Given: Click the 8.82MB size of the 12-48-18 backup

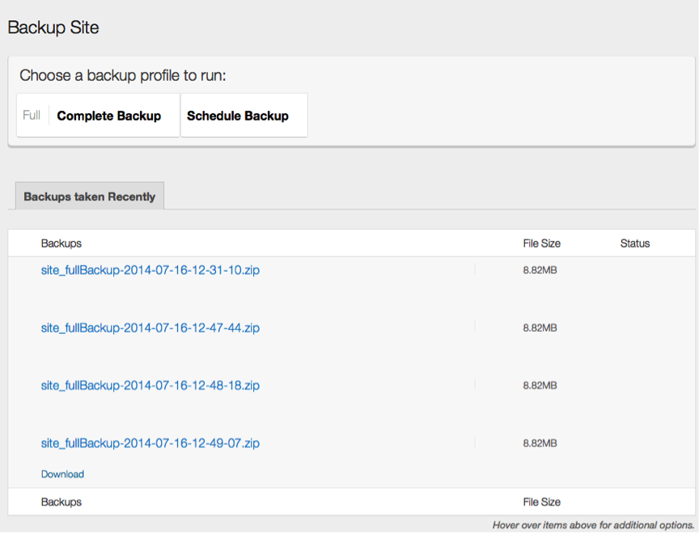Looking at the screenshot, I should [x=540, y=386].
